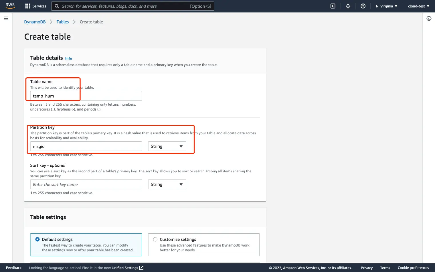This screenshot has width=435, height=272.
Task: Click the search magnifier icon
Action: 57,6
